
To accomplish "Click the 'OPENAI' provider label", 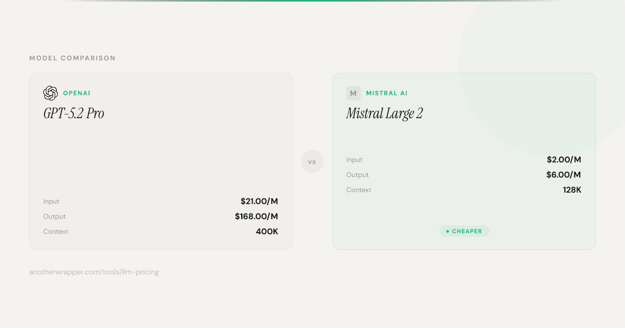I will [77, 93].
